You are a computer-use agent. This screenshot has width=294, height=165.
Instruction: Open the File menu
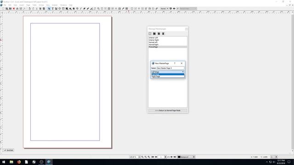pos(5,5)
